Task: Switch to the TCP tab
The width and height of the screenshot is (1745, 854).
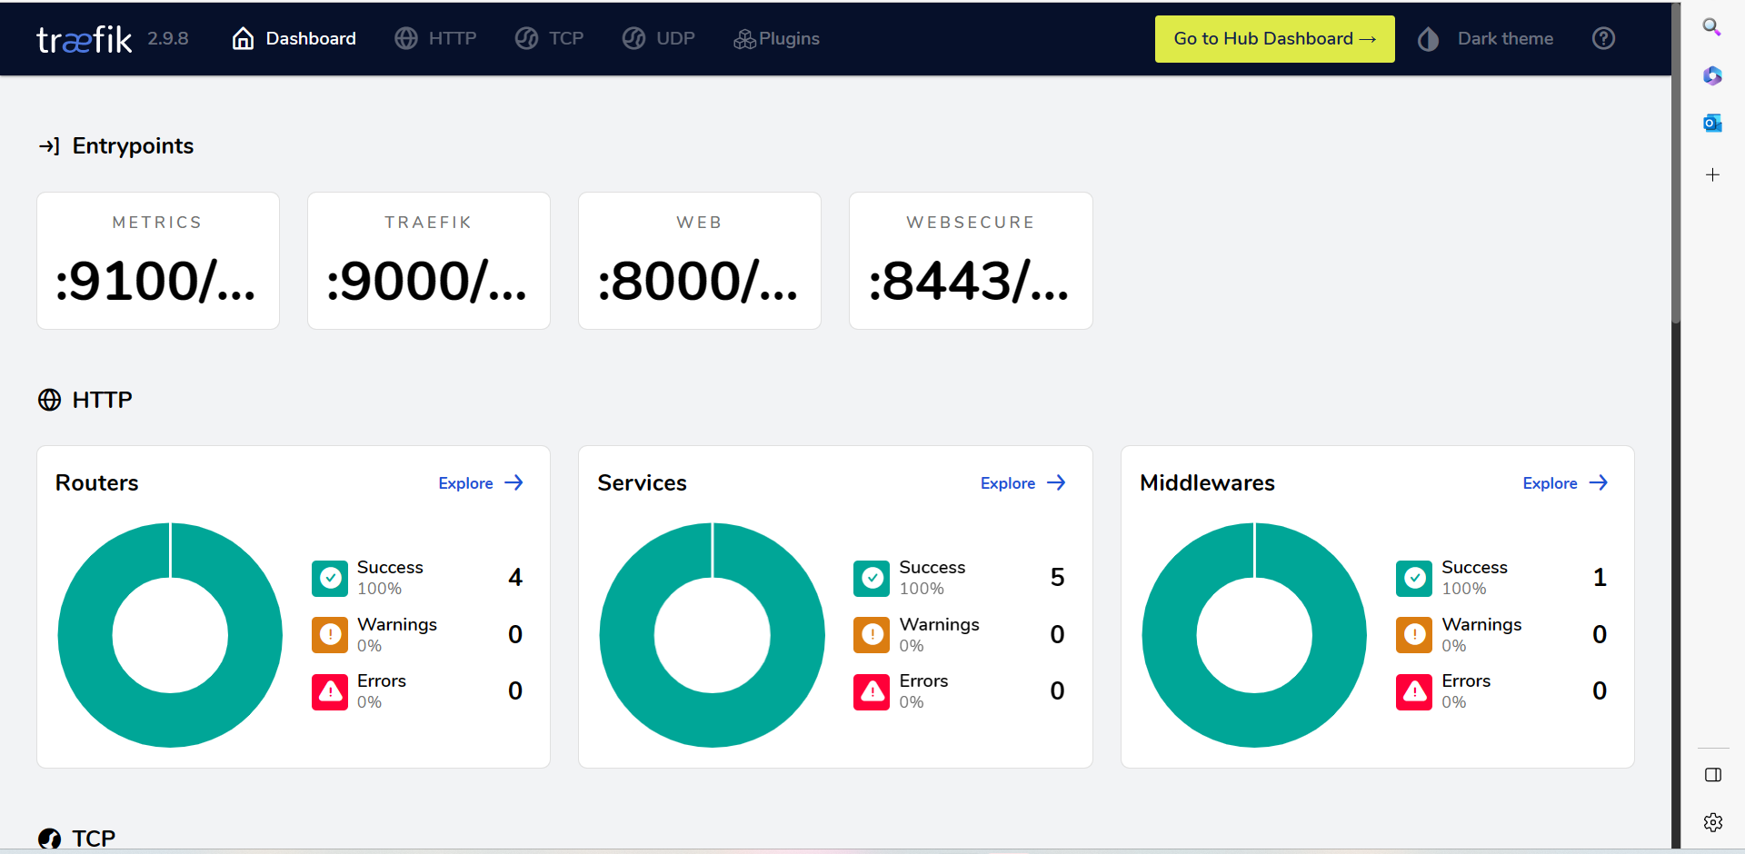Action: tap(549, 38)
